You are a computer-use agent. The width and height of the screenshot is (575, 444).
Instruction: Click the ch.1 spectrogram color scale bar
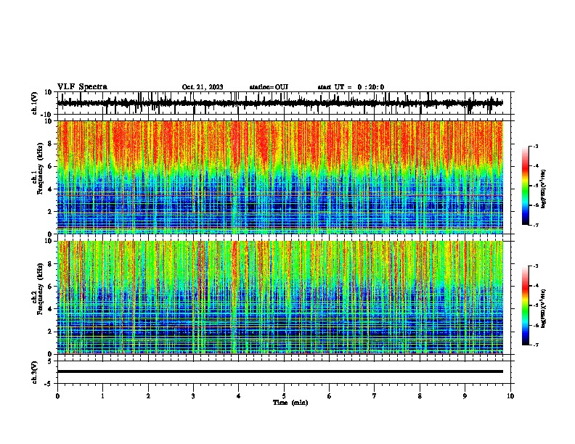526,186
